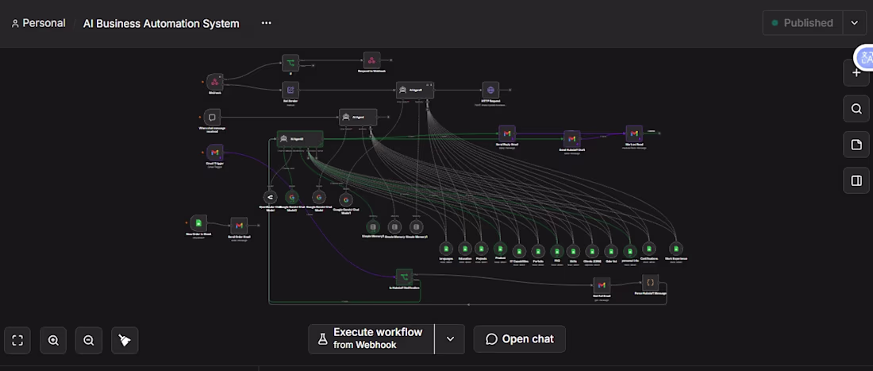Go to the Personal project

coord(38,23)
